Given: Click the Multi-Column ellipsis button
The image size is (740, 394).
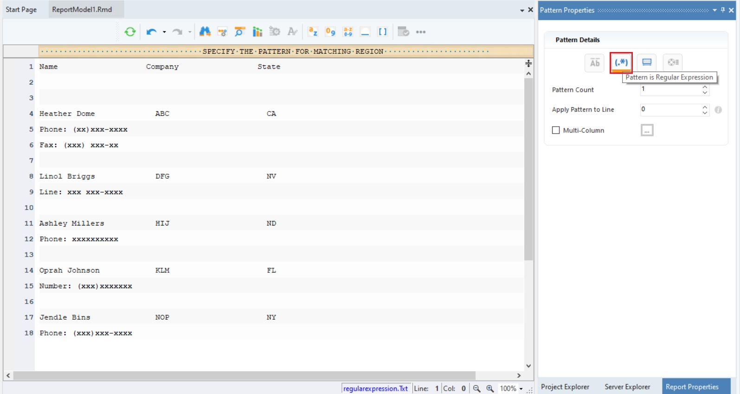Looking at the screenshot, I should (647, 130).
